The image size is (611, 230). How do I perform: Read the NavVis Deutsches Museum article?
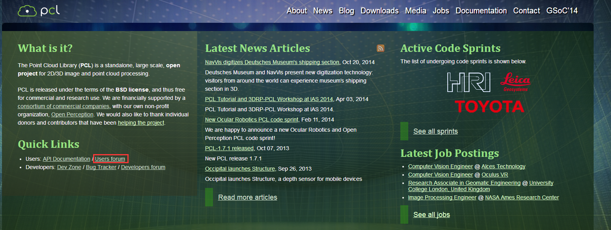[272, 62]
